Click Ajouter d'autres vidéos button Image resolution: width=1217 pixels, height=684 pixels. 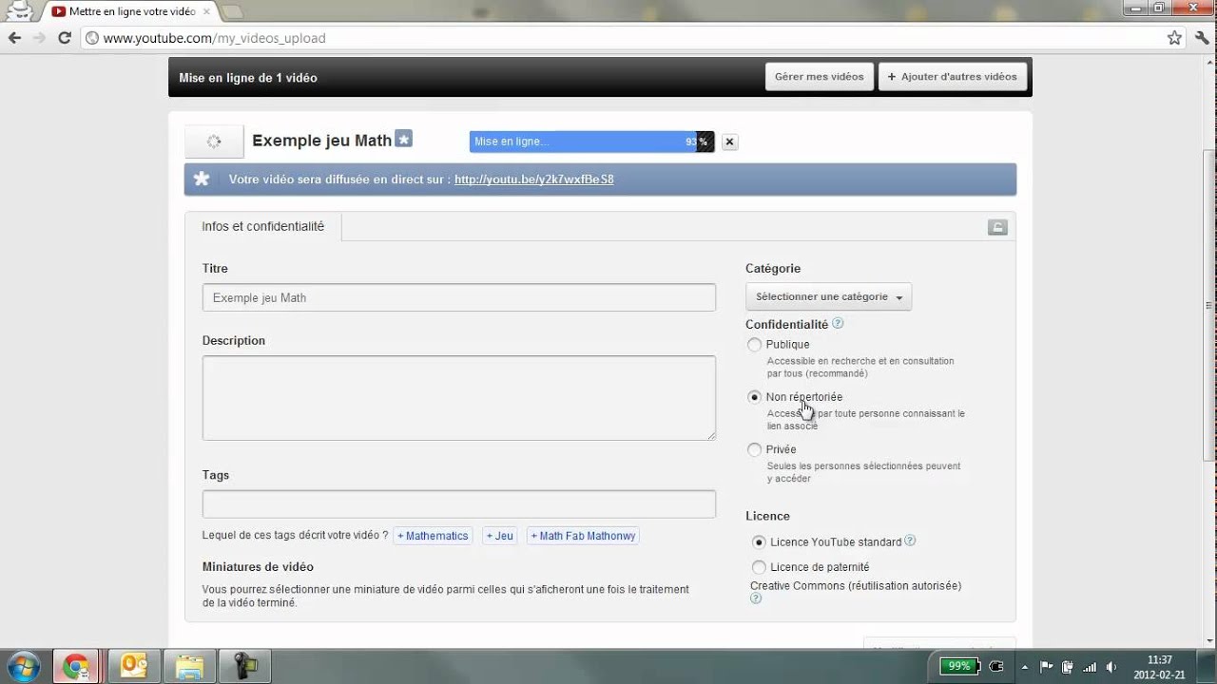pyautogui.click(x=953, y=77)
